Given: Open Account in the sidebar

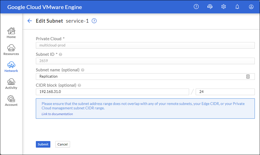Looking at the screenshot, I should tap(11, 101).
